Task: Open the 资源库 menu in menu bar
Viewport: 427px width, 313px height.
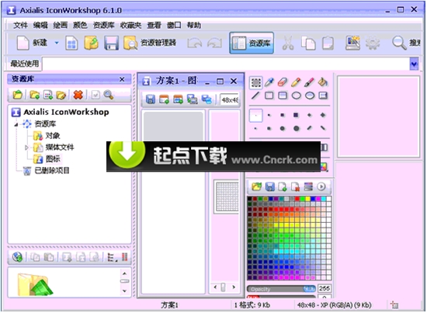Action: (103, 26)
